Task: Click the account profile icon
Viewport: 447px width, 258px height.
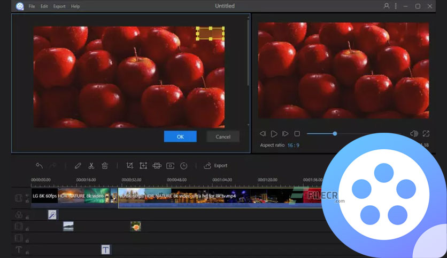Action: (386, 6)
